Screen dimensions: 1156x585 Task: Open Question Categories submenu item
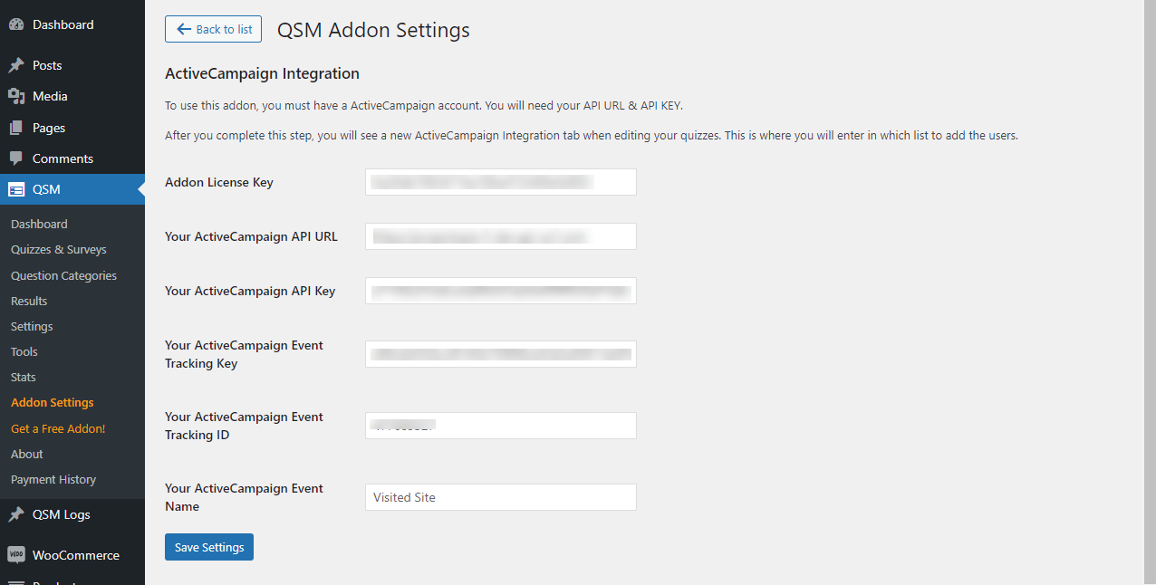click(x=63, y=275)
